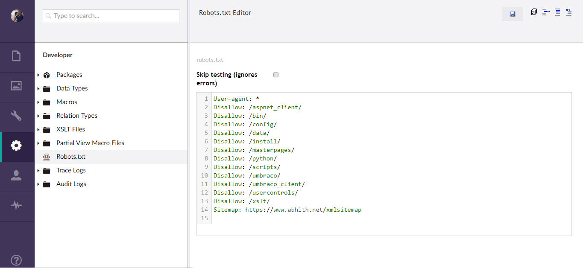The height and width of the screenshot is (268, 583).
Task: Select the Developer gear icon in sidebar
Action: 16,145
